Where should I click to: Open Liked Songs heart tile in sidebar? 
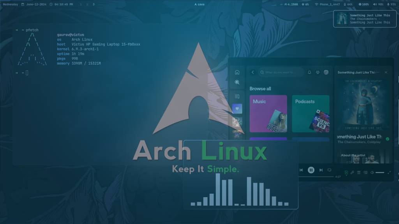[x=237, y=109]
